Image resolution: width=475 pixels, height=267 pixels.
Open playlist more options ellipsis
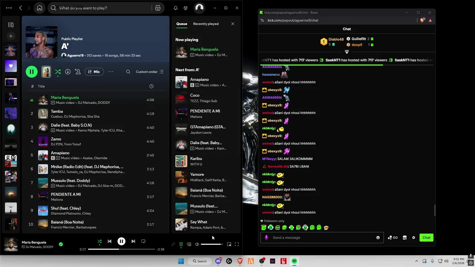point(111,72)
